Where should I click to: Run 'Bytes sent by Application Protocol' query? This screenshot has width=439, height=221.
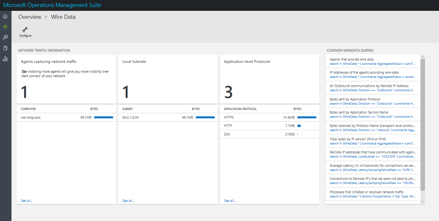coord(373,101)
